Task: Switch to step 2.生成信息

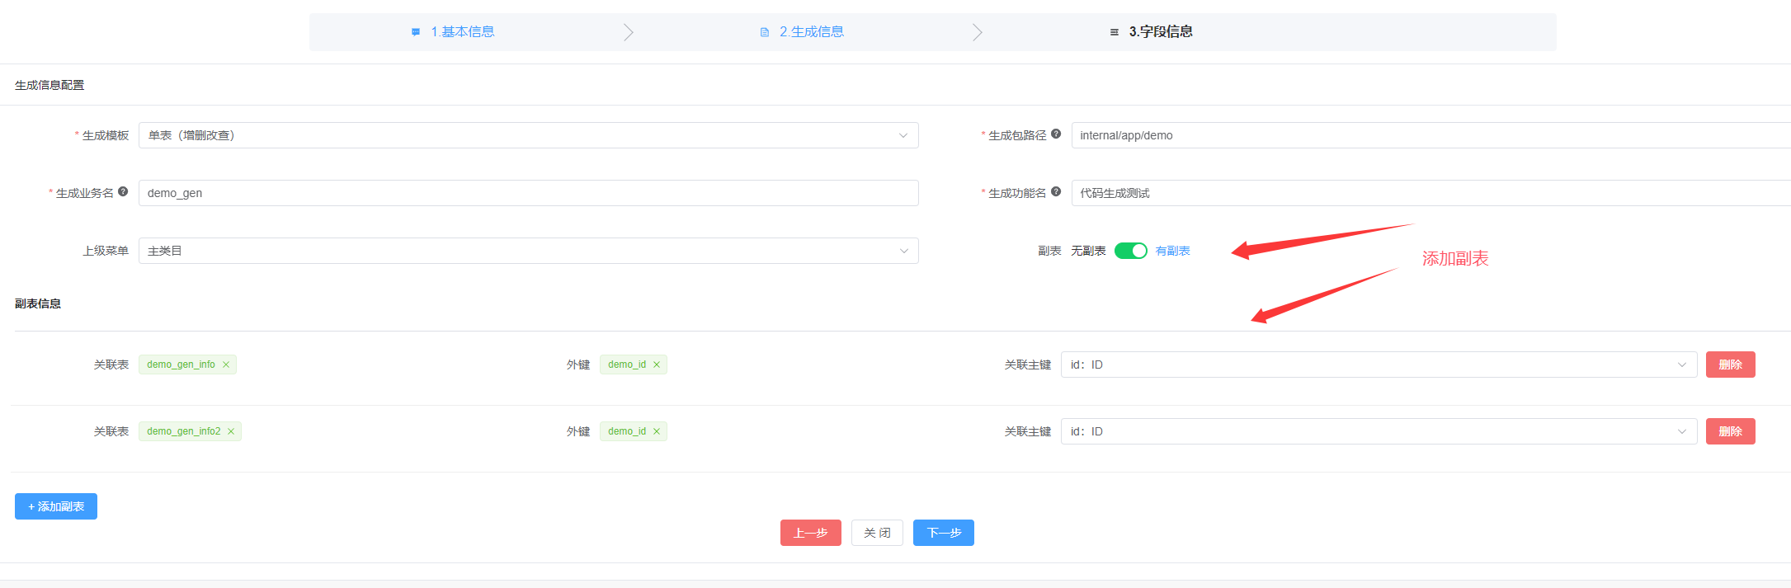Action: (x=811, y=32)
